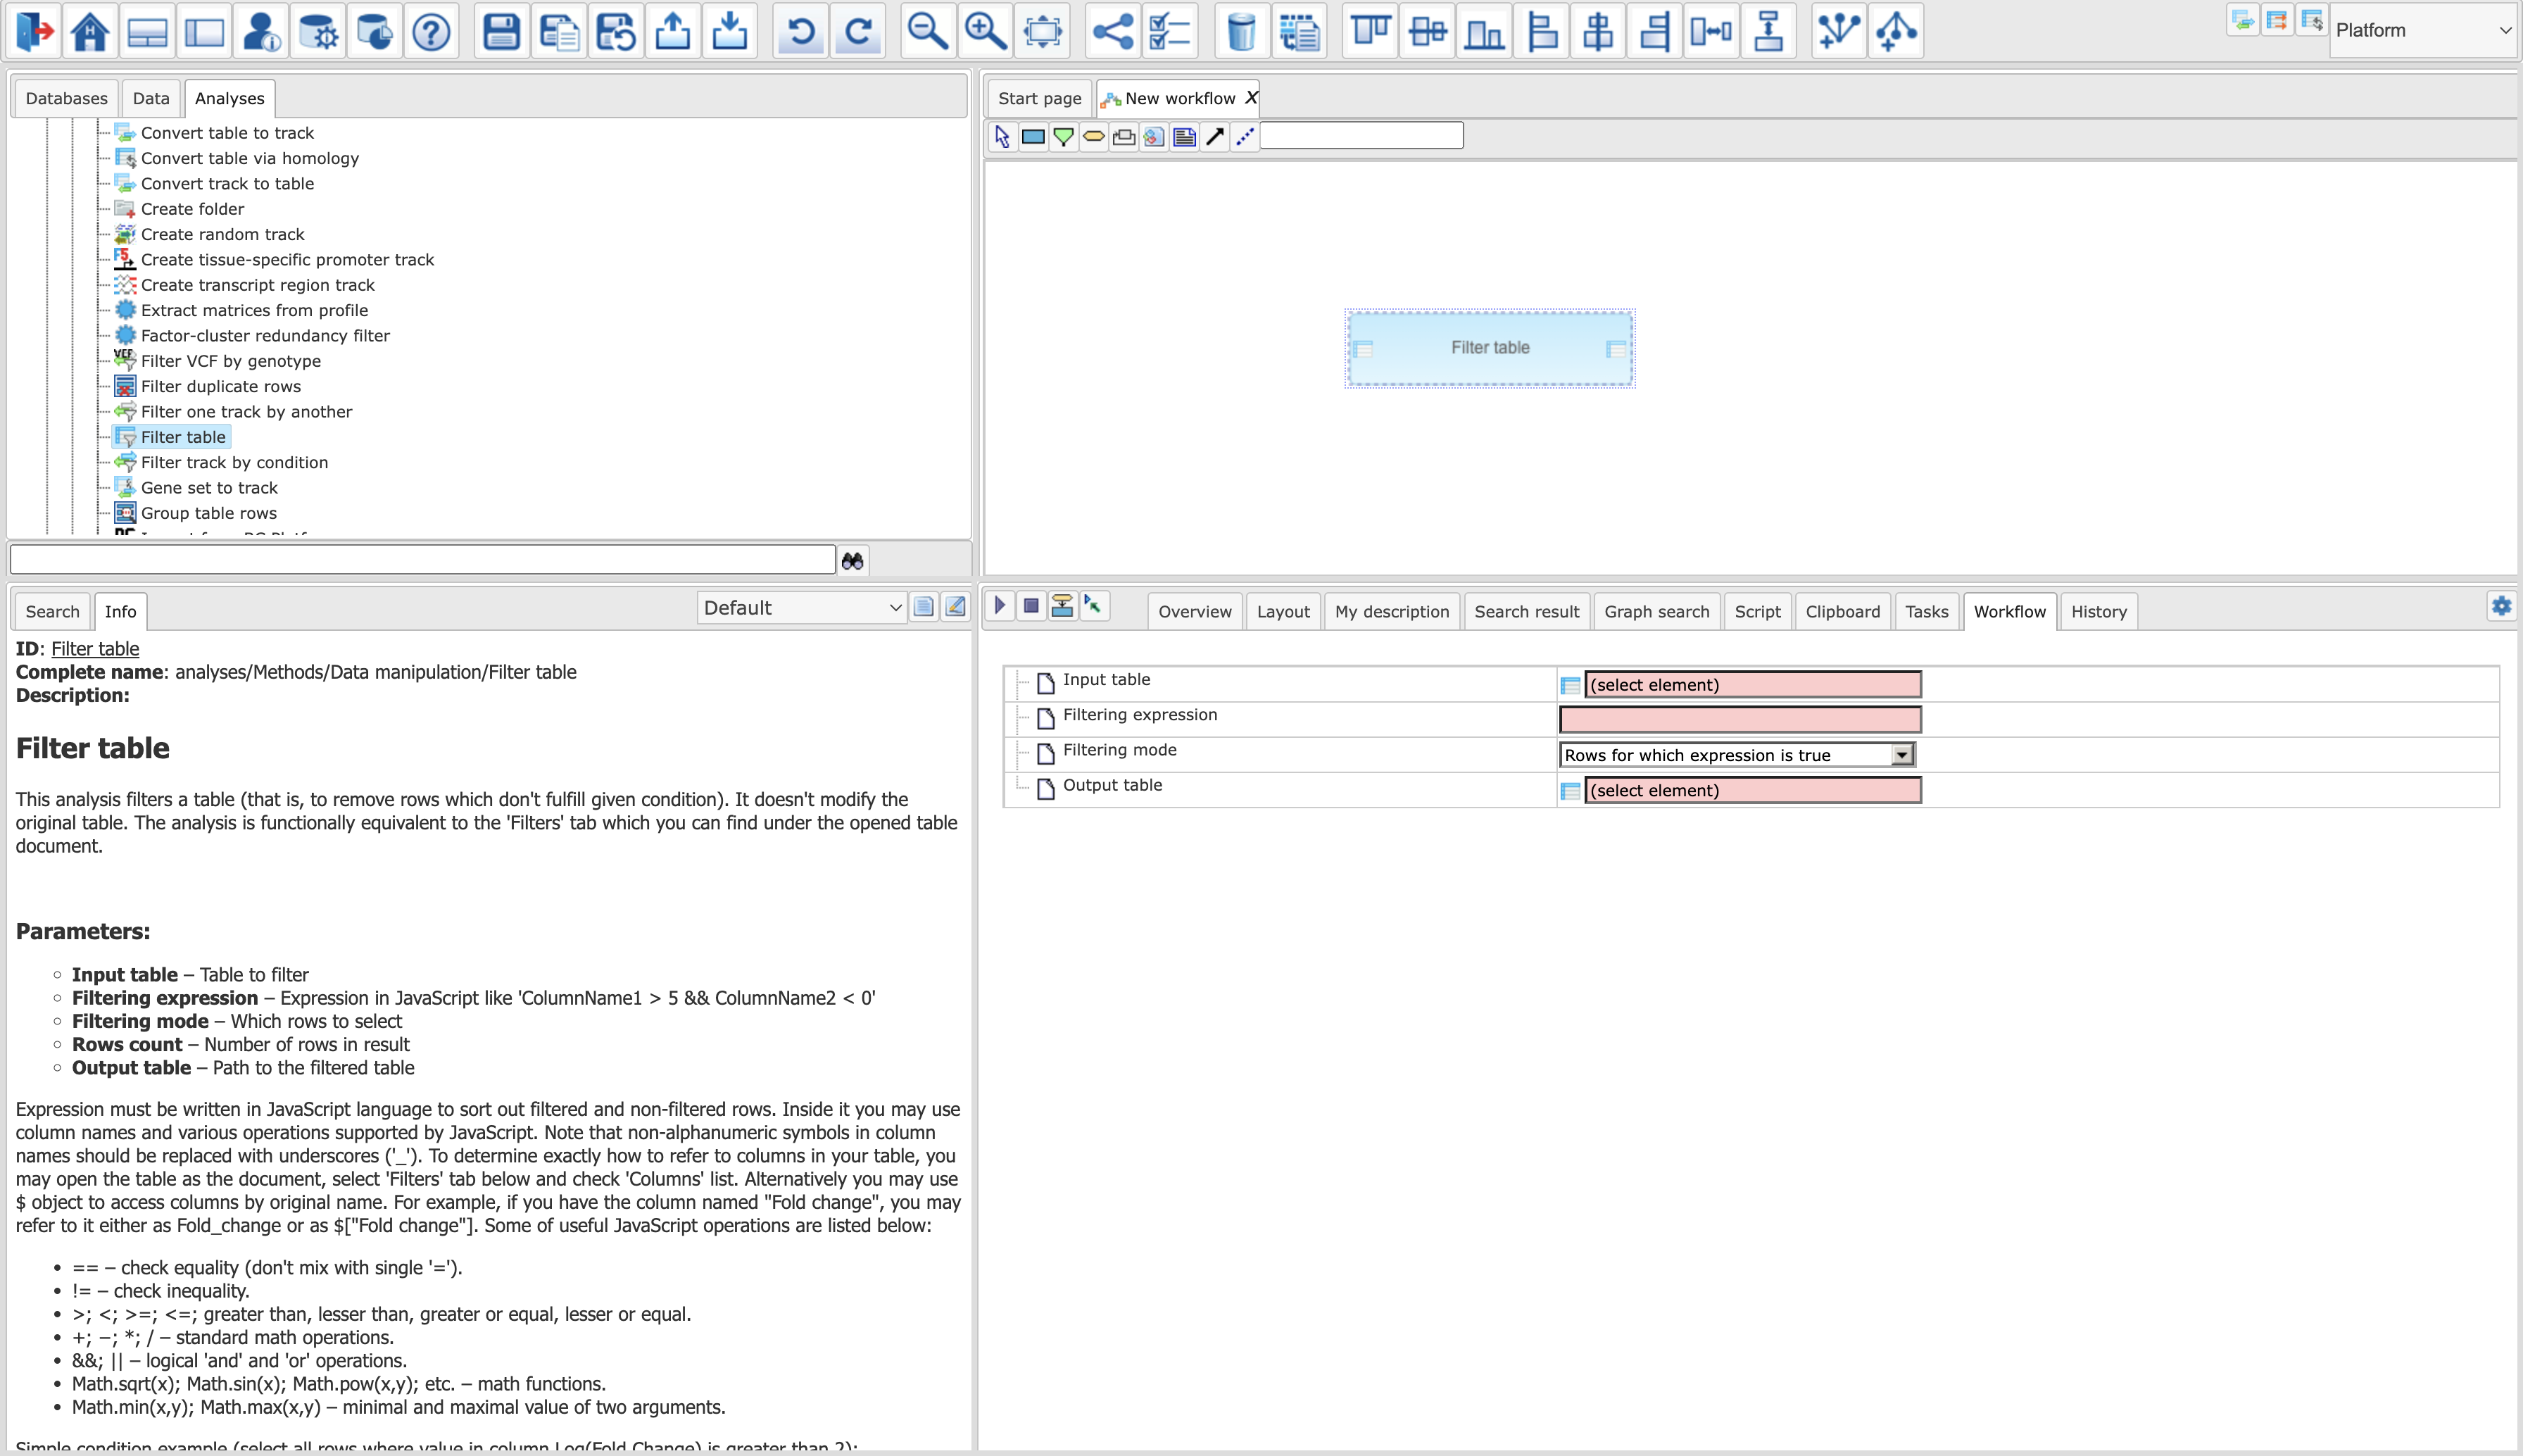Align elements to right edge icon
The image size is (2523, 1456).
(1655, 31)
